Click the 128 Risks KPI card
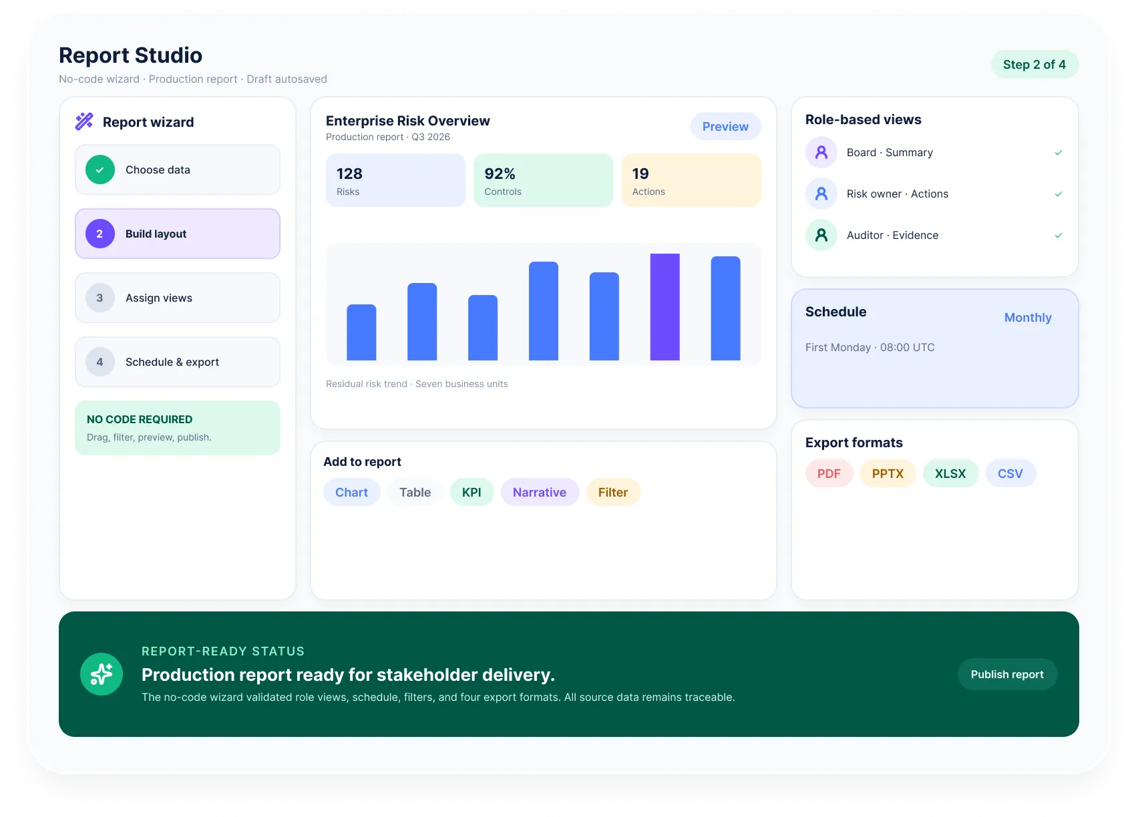Screen dimensions: 1138x817 coord(395,180)
